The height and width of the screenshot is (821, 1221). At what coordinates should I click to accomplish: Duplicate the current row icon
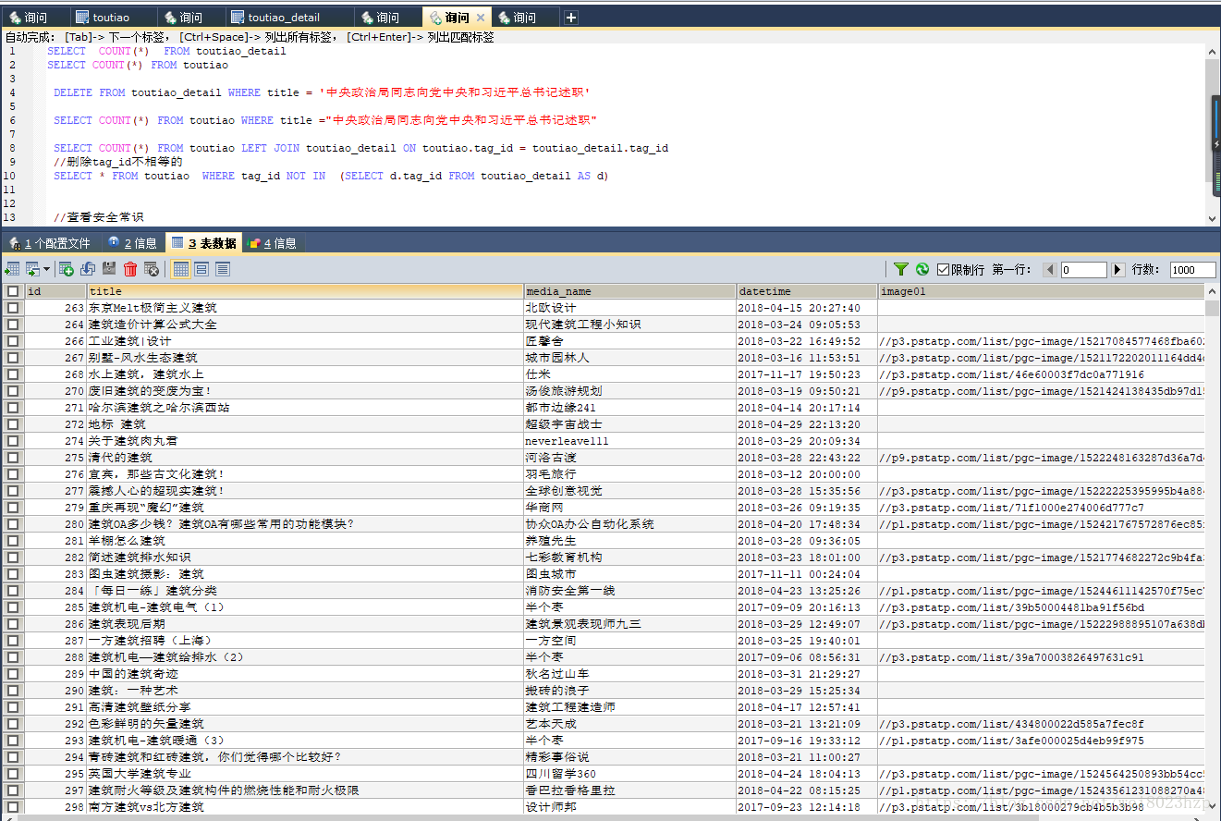[88, 269]
